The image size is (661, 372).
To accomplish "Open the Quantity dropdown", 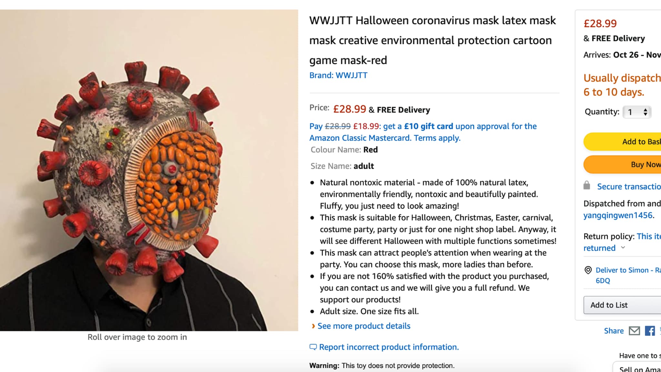I will click(x=637, y=112).
